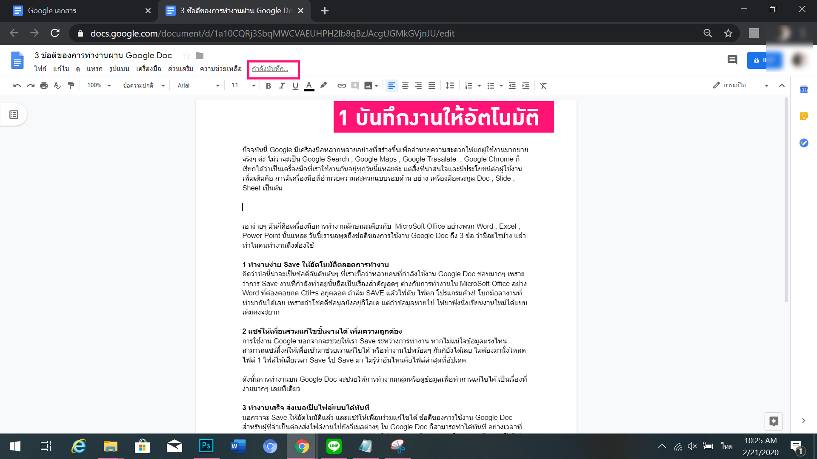Click the กำลังบันทึก saving status link

273,68
